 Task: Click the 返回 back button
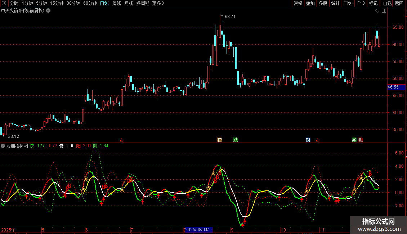399,3
